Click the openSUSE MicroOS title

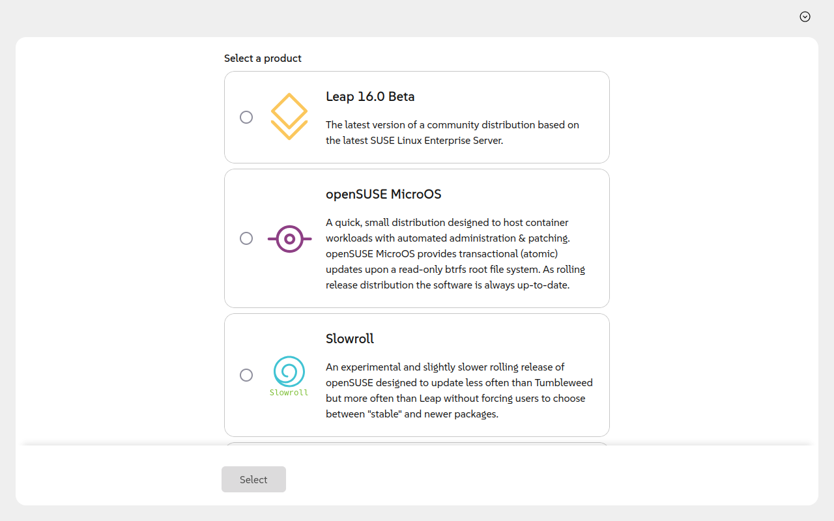(x=383, y=194)
